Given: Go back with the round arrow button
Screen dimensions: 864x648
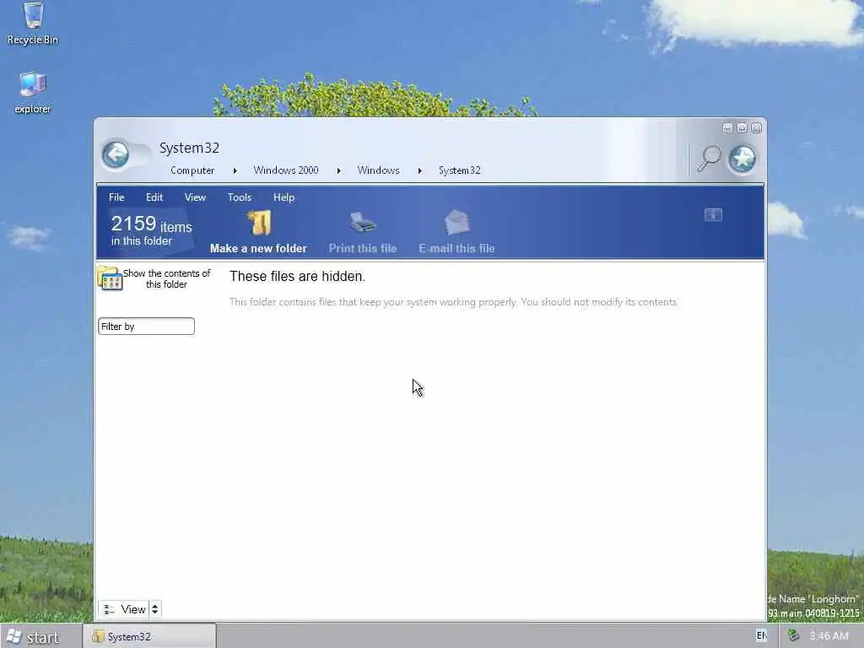Looking at the screenshot, I should (116, 154).
